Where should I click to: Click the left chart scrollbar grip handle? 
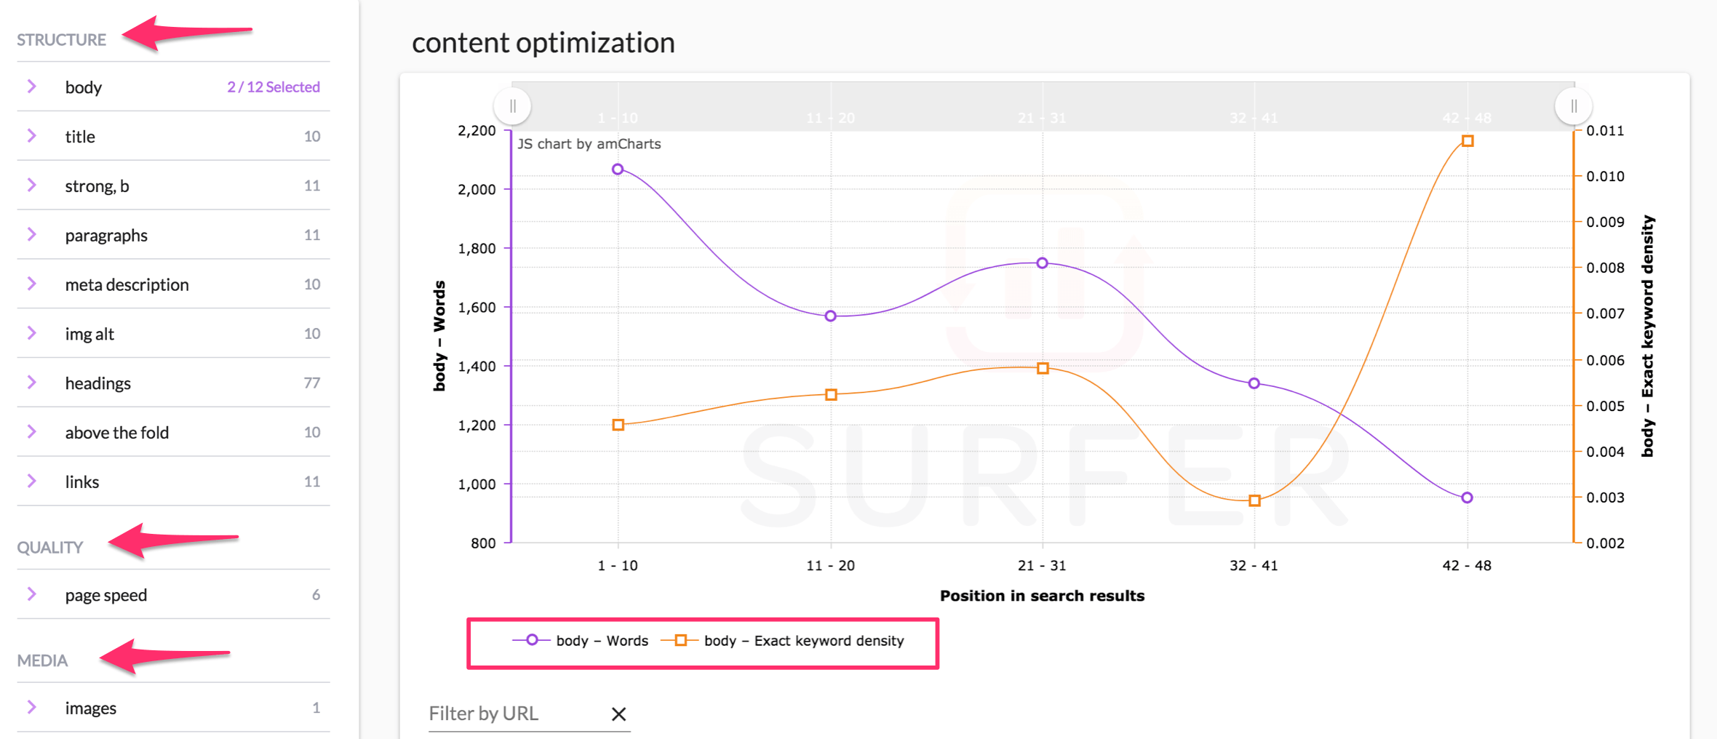512,106
